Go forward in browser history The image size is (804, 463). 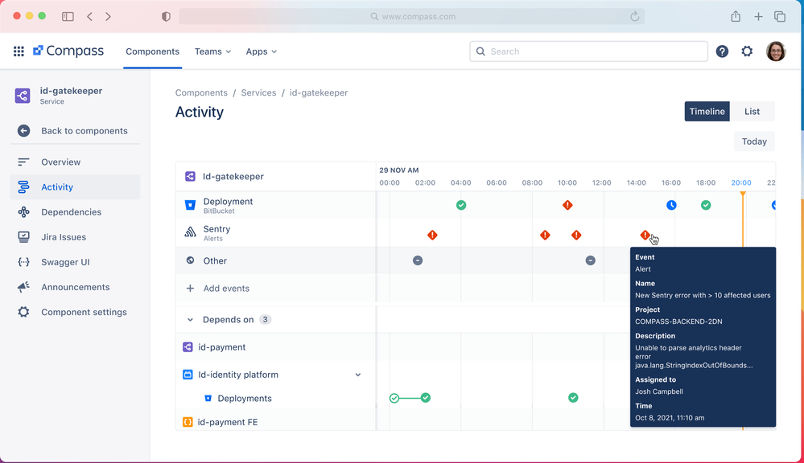pyautogui.click(x=108, y=16)
